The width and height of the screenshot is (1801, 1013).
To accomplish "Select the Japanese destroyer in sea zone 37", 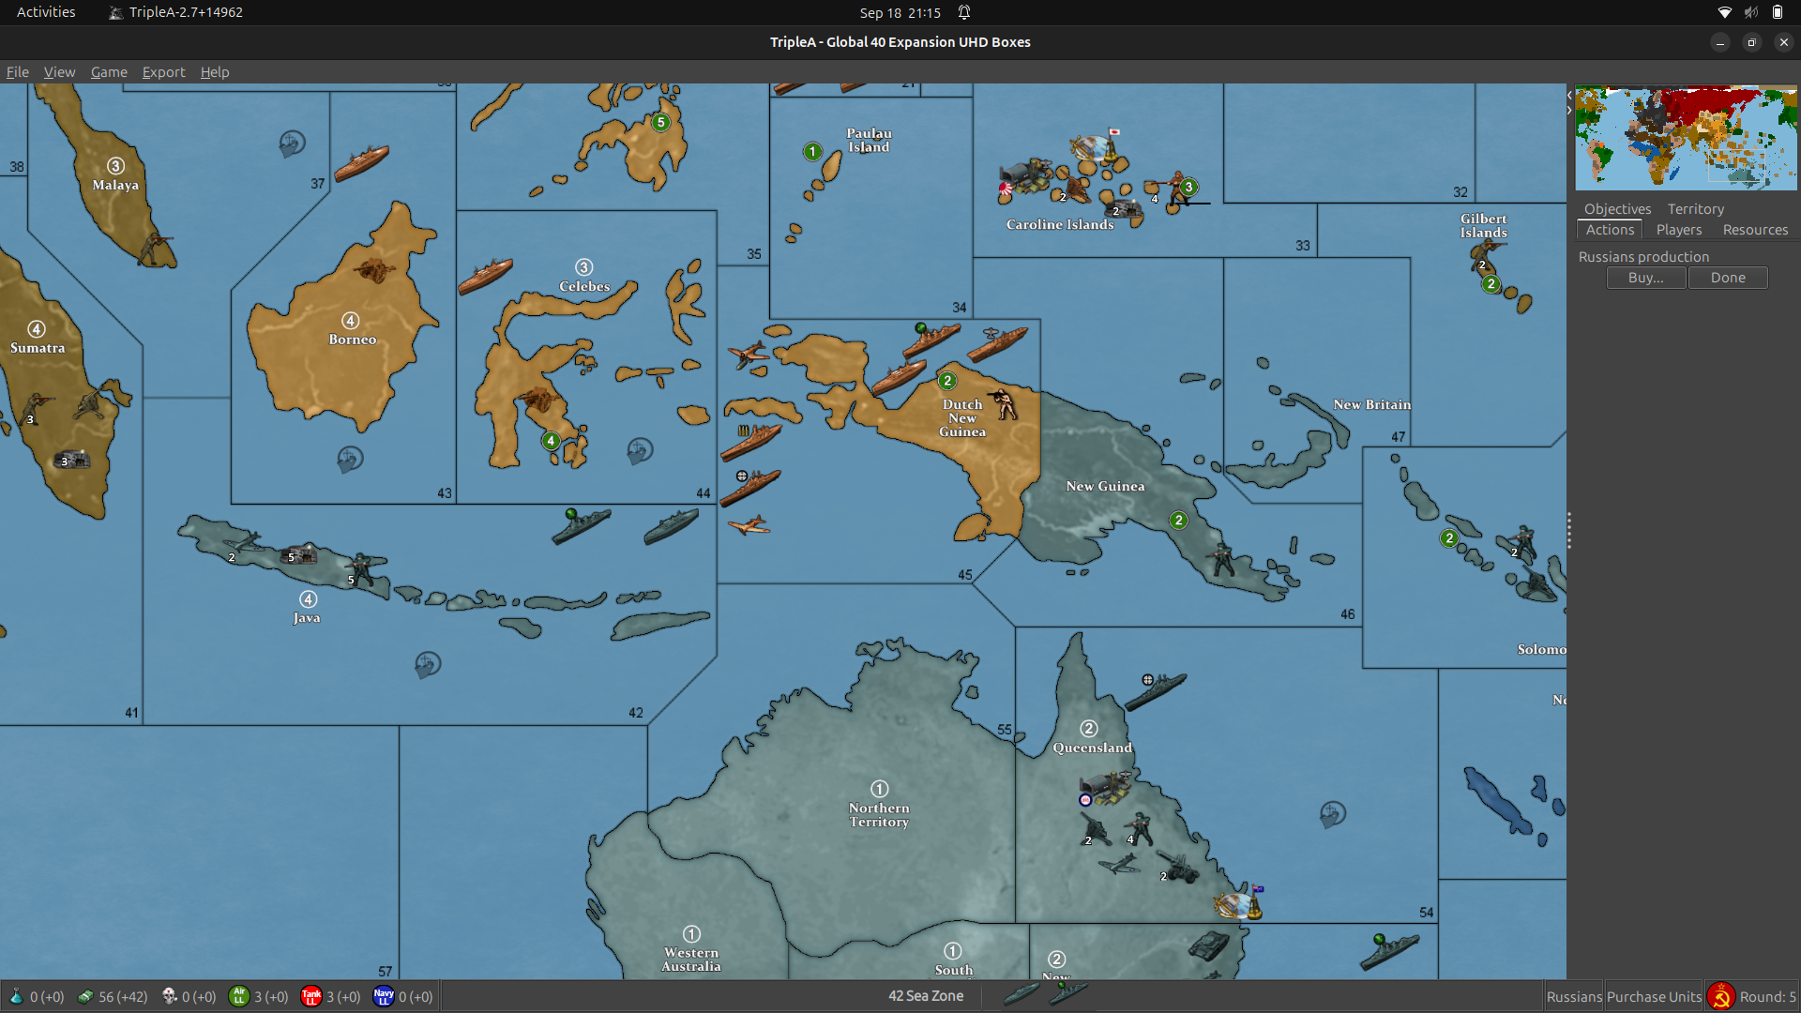I will (x=361, y=162).
